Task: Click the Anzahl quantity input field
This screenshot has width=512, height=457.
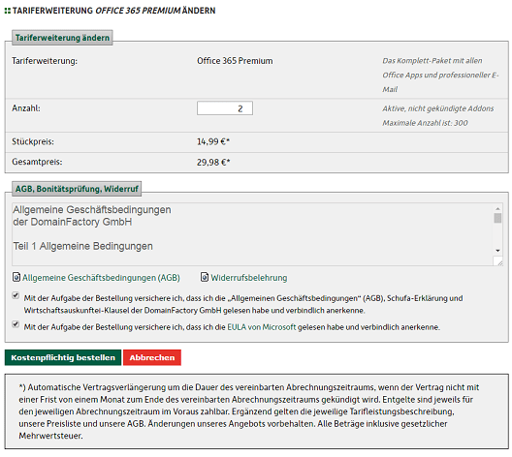Action: [225, 108]
